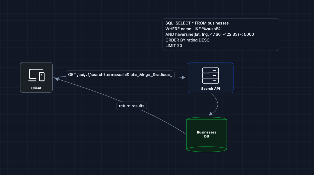Image resolution: width=314 pixels, height=175 pixels.
Task: Click the "LIMIT 20" line in SQL note
Action: 174,46
